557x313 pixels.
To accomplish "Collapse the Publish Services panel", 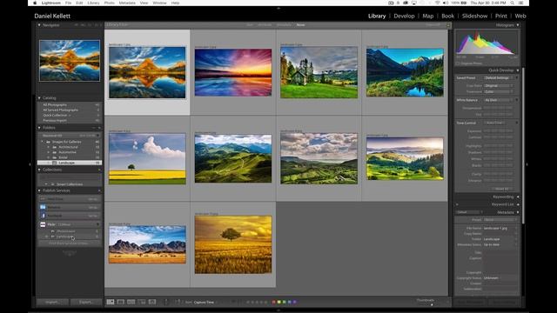I will coord(39,190).
